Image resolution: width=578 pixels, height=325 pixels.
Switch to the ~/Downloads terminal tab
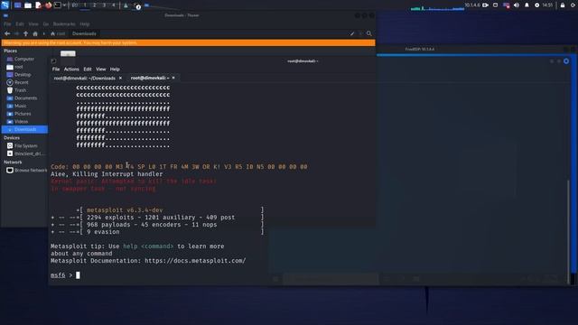click(x=84, y=79)
